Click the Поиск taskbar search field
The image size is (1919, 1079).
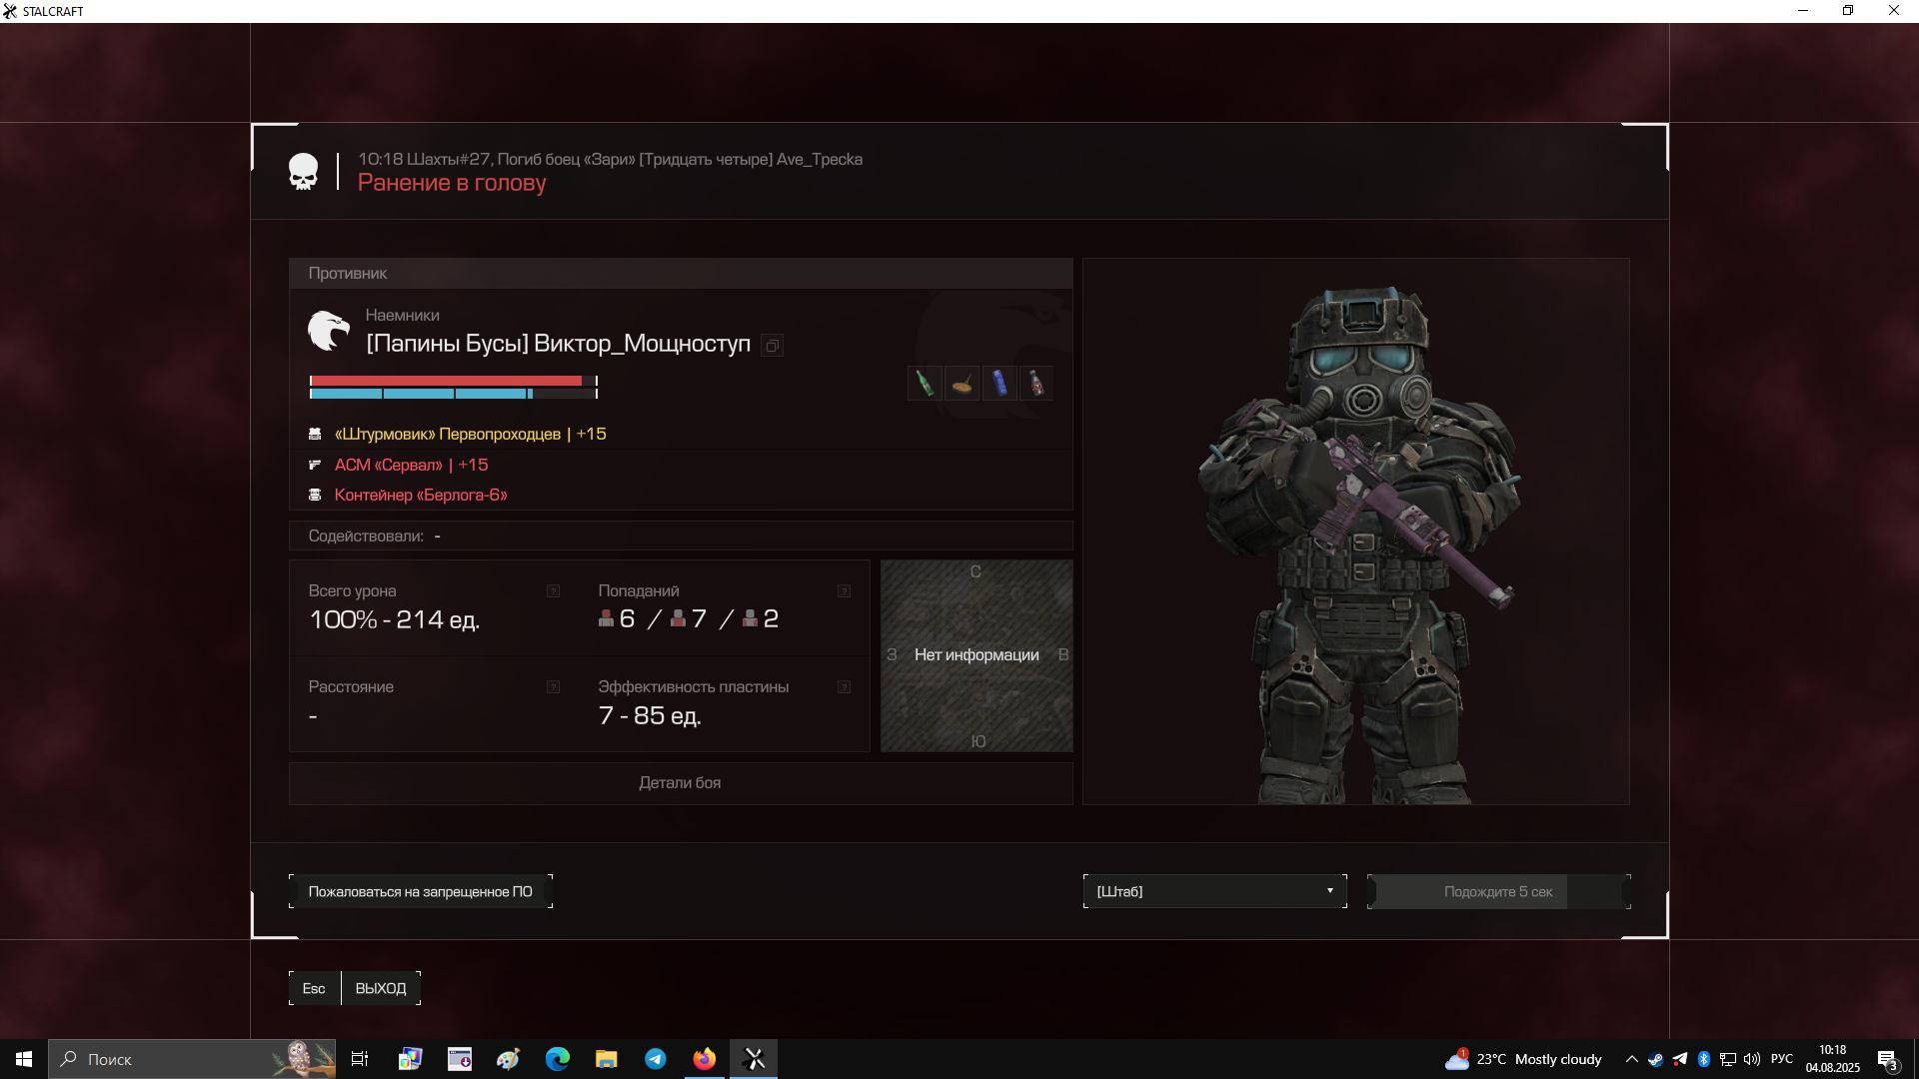(x=192, y=1059)
